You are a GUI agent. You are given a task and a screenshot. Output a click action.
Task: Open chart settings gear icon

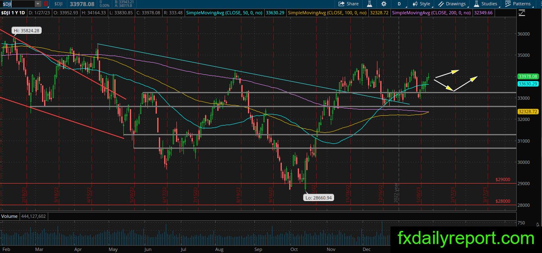(x=384, y=4)
